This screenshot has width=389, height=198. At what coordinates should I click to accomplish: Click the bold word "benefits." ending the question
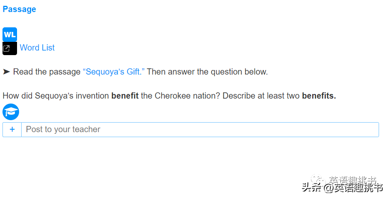click(x=319, y=96)
